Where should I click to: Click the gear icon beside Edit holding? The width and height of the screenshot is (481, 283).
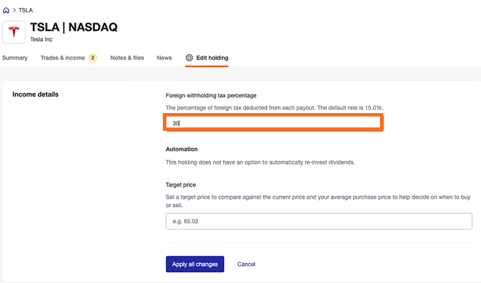(x=190, y=58)
